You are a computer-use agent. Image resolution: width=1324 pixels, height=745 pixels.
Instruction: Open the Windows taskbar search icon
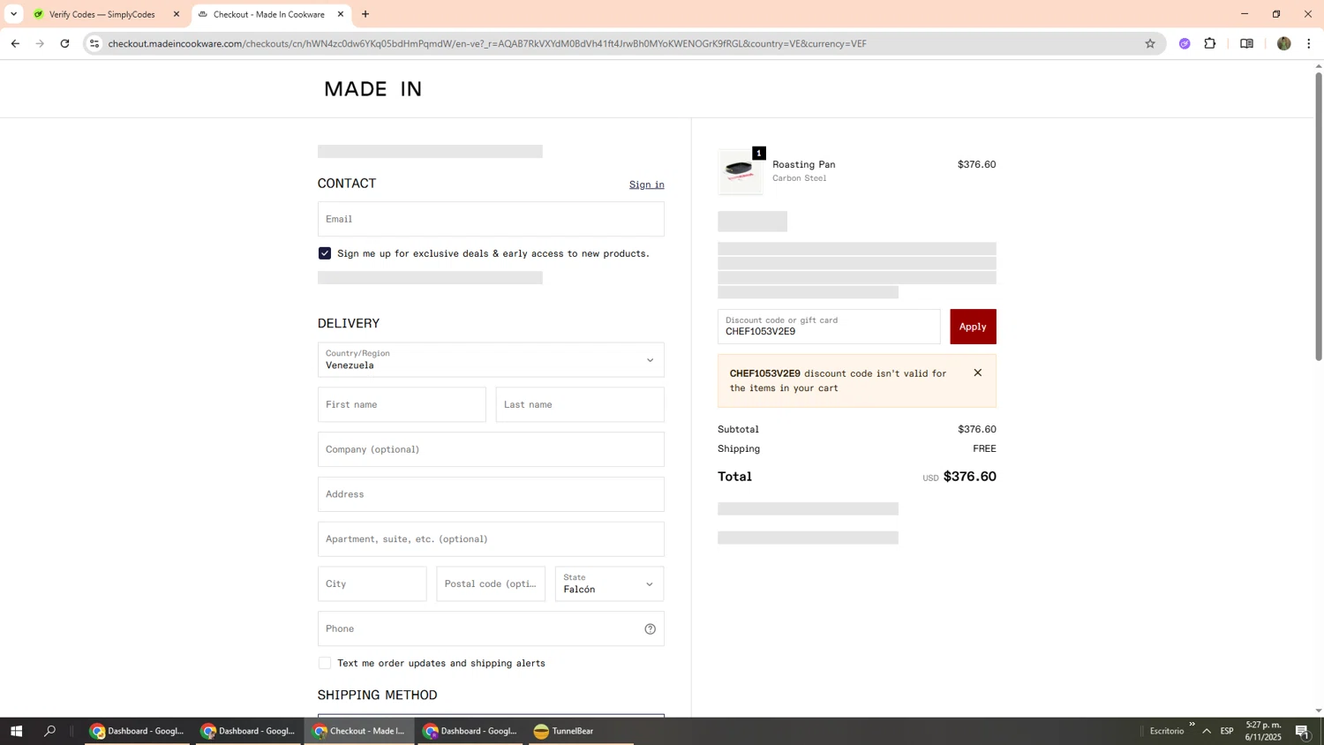pyautogui.click(x=50, y=731)
